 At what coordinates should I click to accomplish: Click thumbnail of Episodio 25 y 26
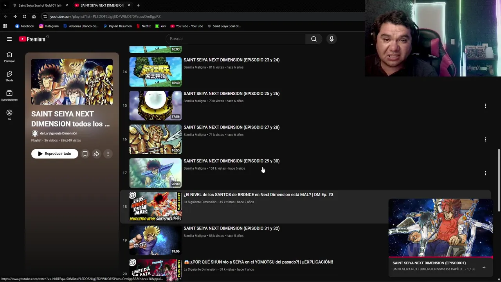[x=155, y=106]
